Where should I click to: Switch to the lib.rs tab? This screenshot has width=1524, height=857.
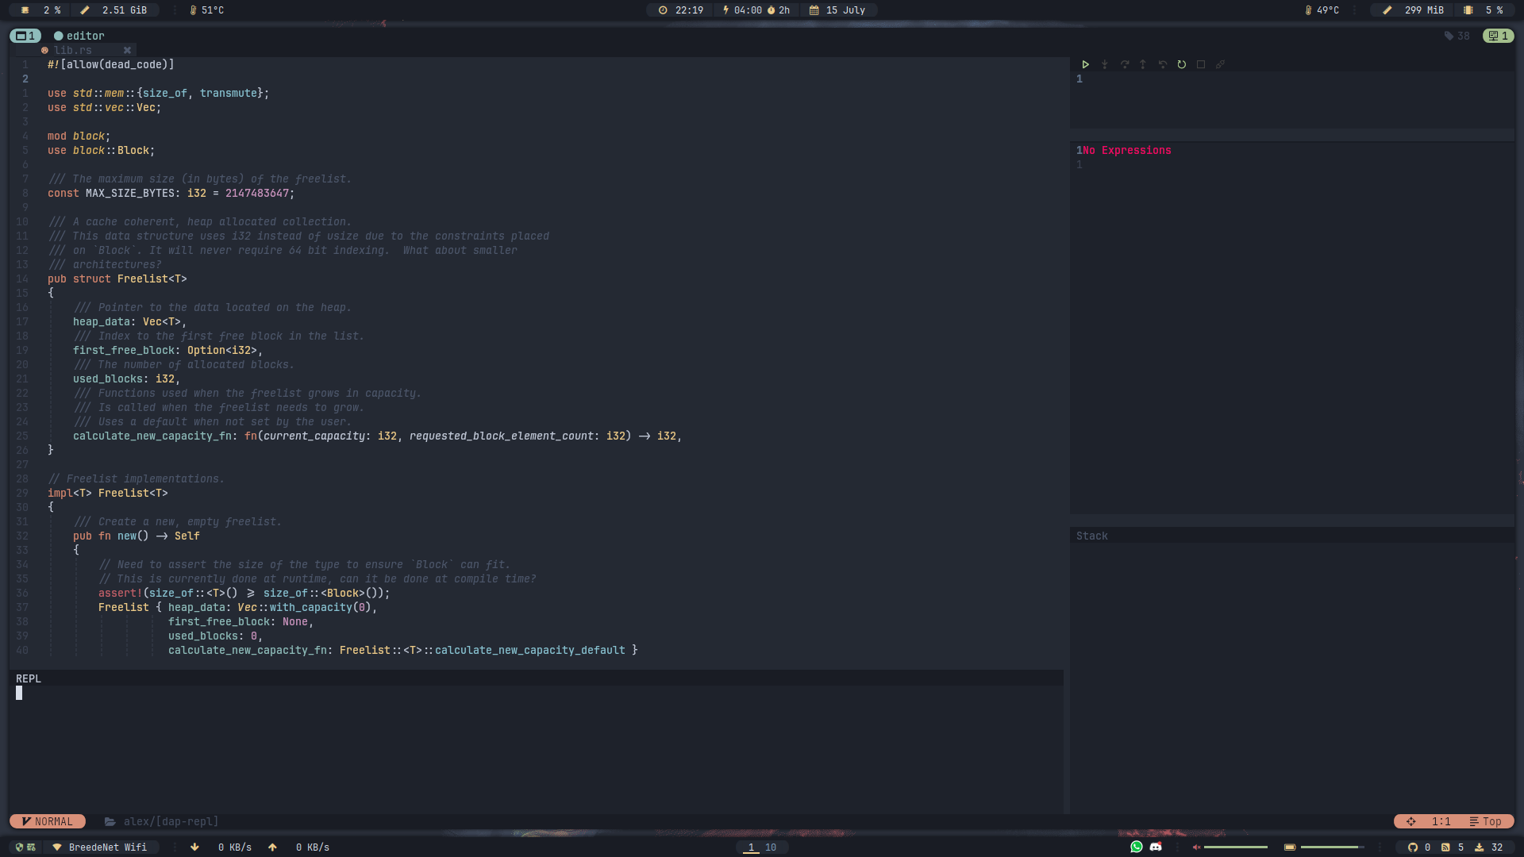pyautogui.click(x=75, y=50)
